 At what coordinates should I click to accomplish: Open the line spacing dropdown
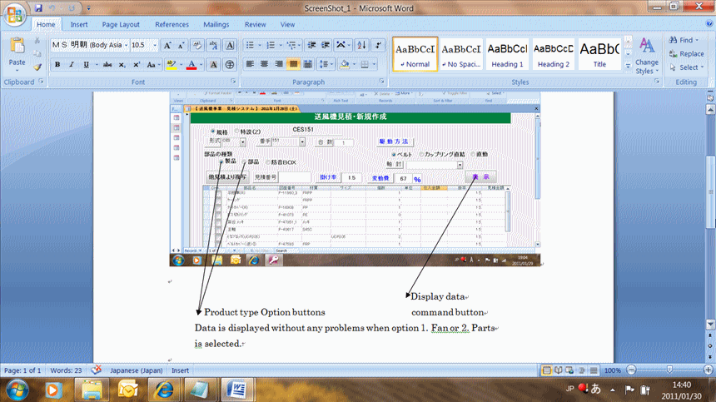331,64
